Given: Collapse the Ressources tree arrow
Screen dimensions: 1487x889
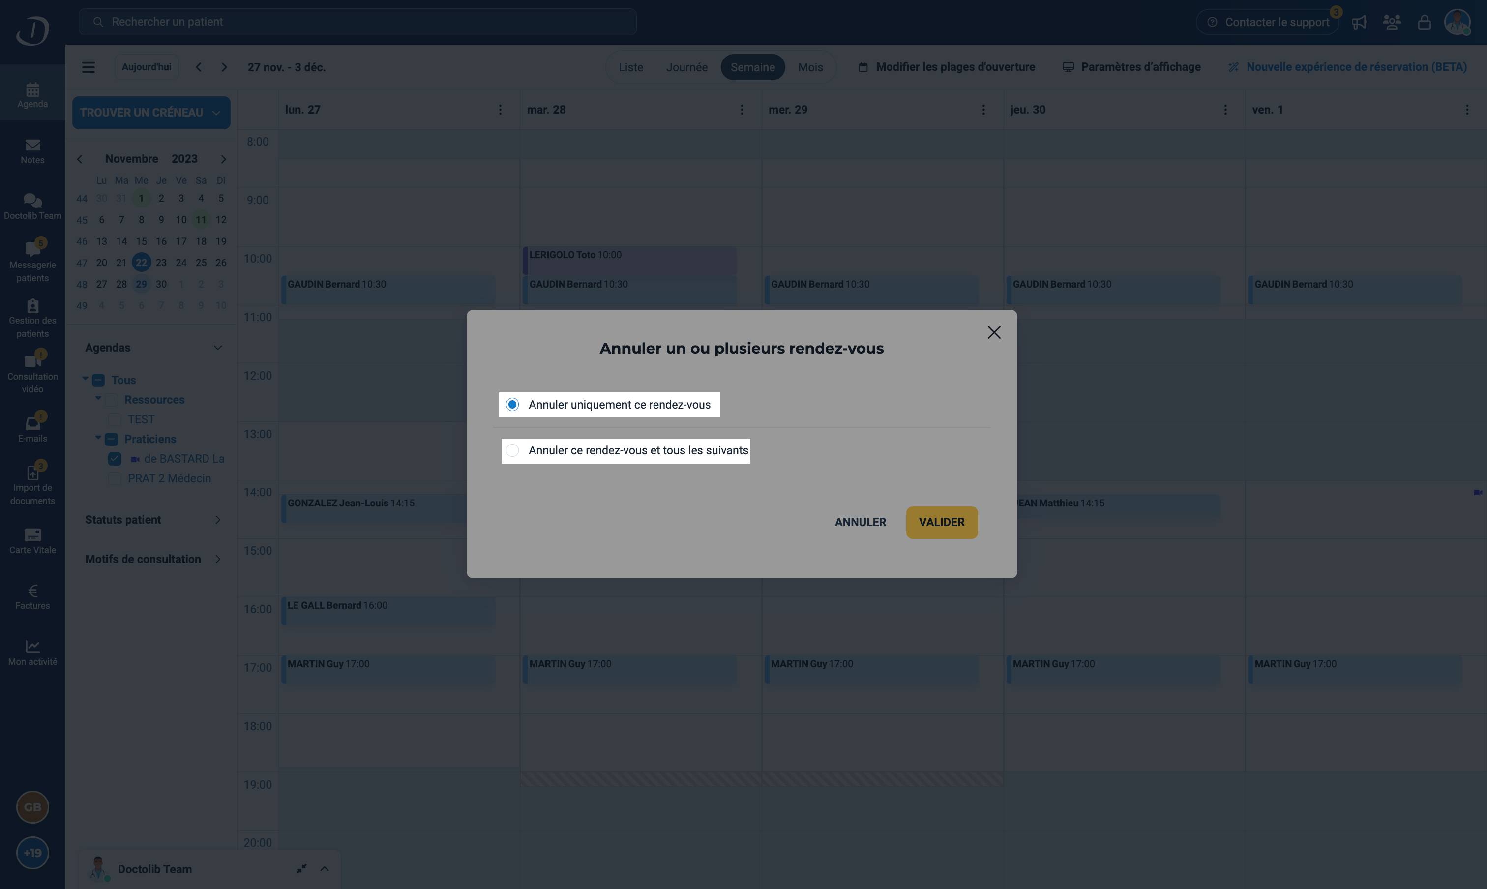Looking at the screenshot, I should 98,398.
